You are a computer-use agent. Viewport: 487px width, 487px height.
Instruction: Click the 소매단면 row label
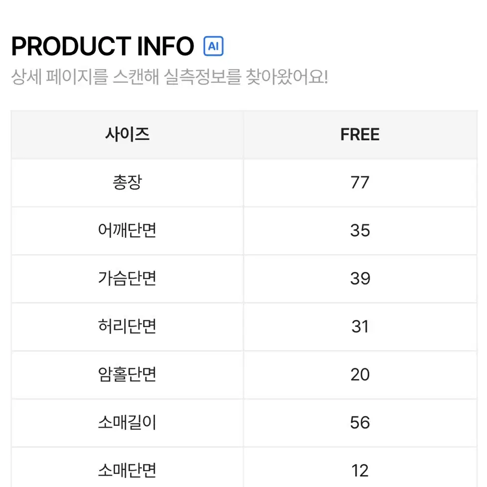pos(127,470)
